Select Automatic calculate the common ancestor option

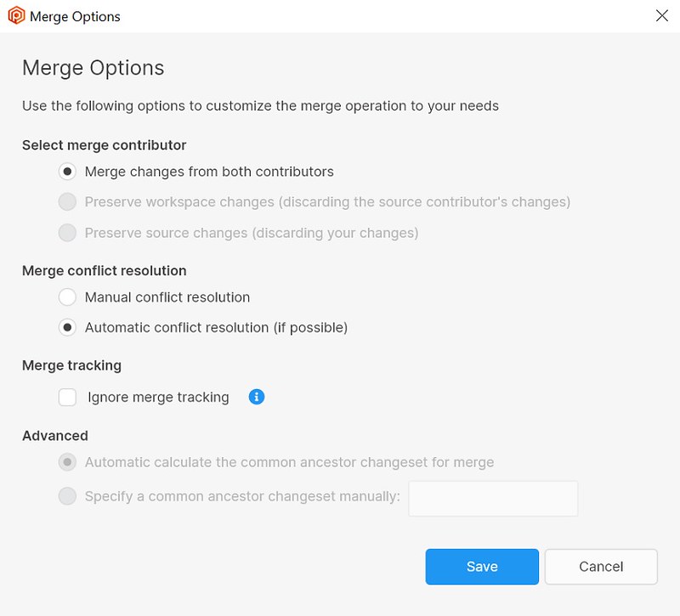pyautogui.click(x=67, y=462)
